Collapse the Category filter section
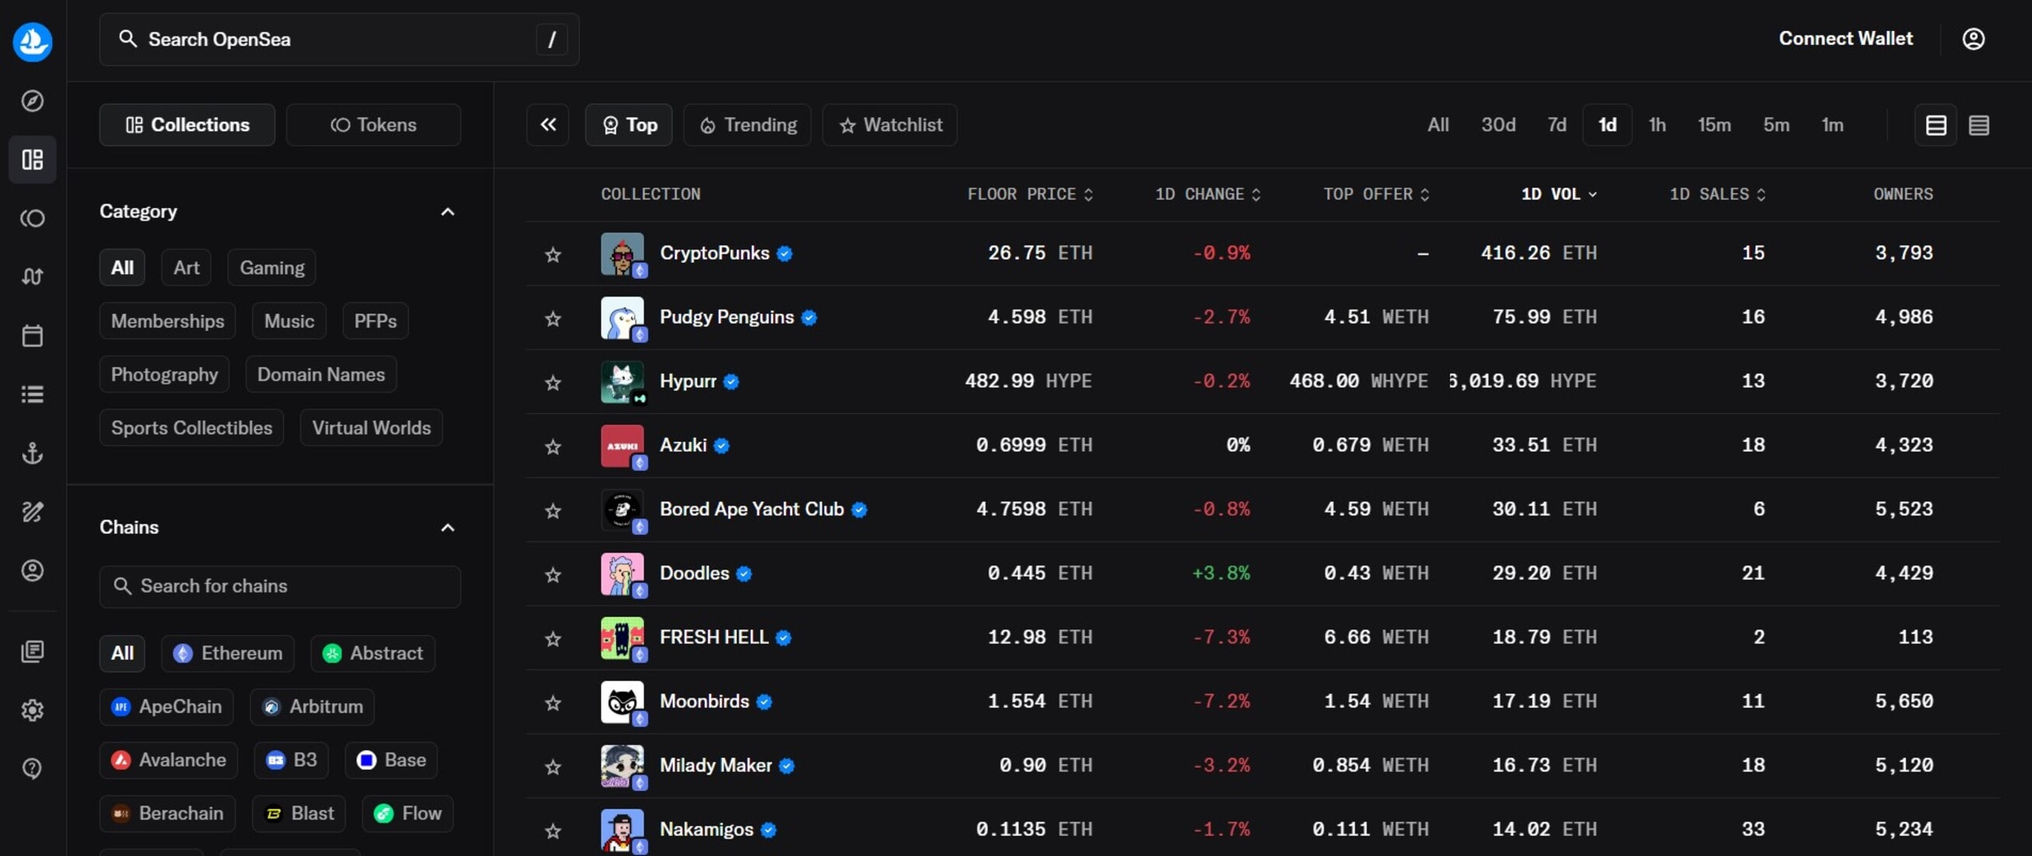The image size is (2032, 856). [x=448, y=211]
